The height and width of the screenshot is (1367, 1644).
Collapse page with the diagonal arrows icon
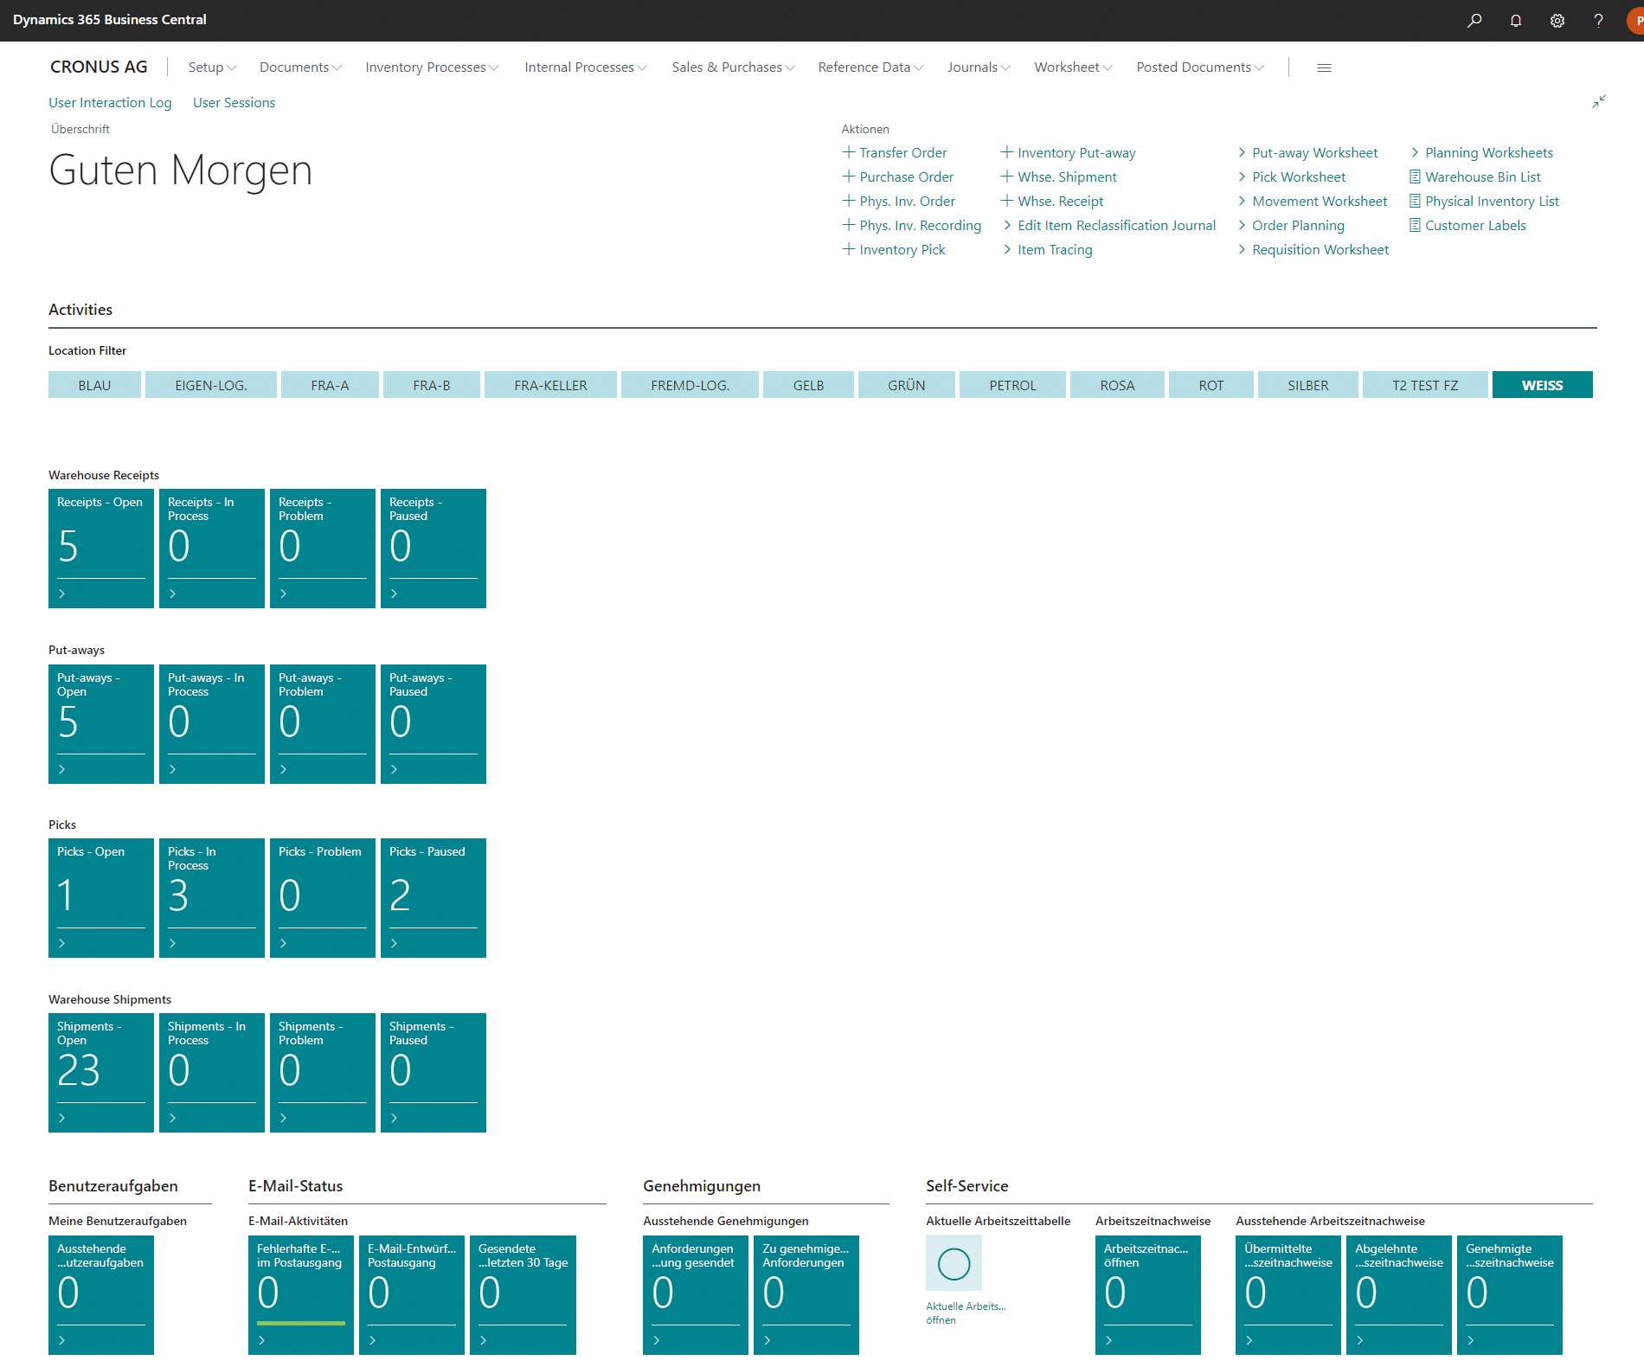[x=1599, y=101]
